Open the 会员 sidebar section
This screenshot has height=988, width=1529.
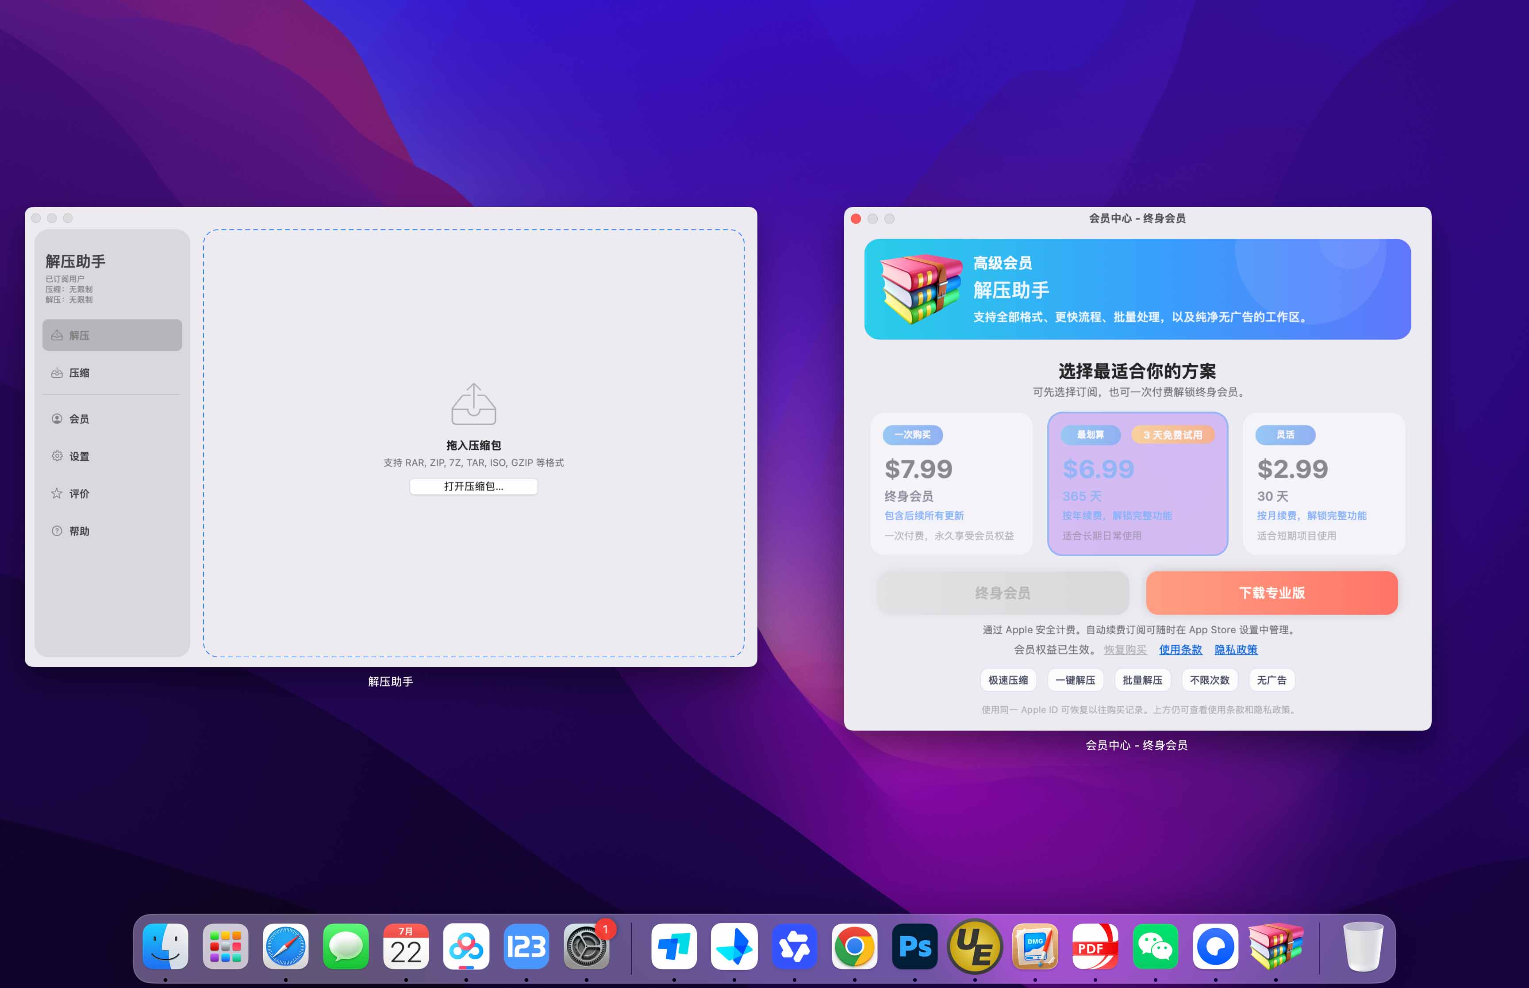112,419
